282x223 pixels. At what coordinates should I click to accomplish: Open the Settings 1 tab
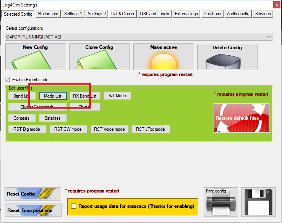[x=73, y=14]
